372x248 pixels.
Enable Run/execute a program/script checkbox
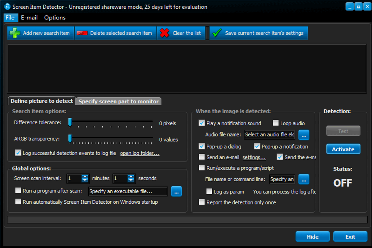(202, 168)
